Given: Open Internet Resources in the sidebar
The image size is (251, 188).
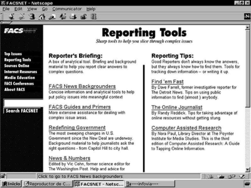Looking at the screenshot, I should click(x=20, y=72).
